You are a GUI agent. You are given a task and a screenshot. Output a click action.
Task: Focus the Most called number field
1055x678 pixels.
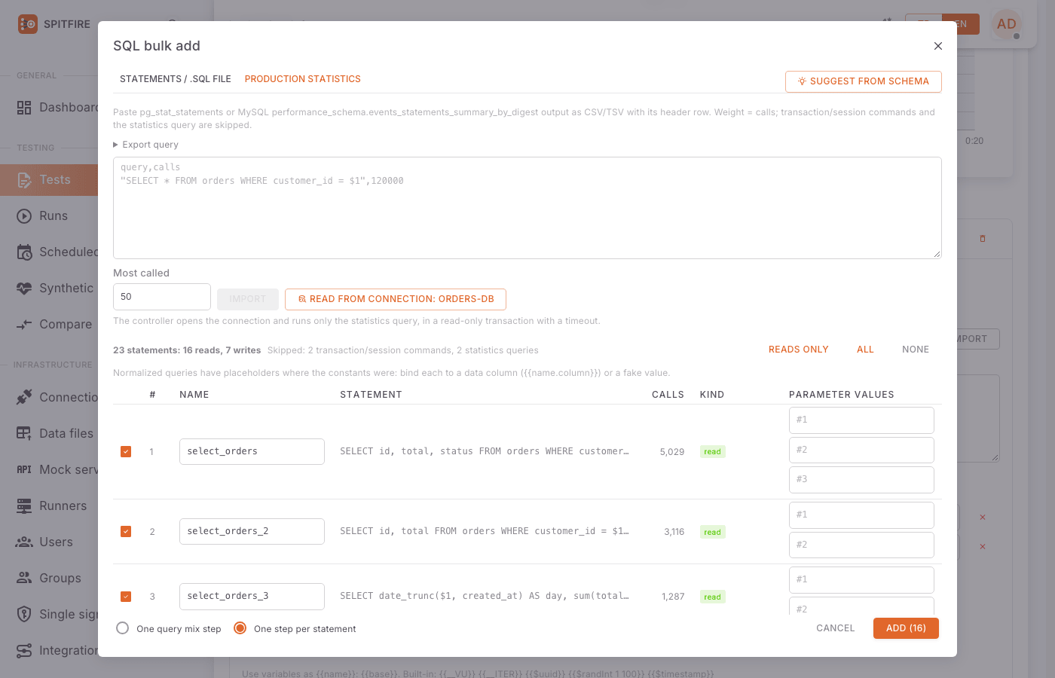pyautogui.click(x=162, y=297)
